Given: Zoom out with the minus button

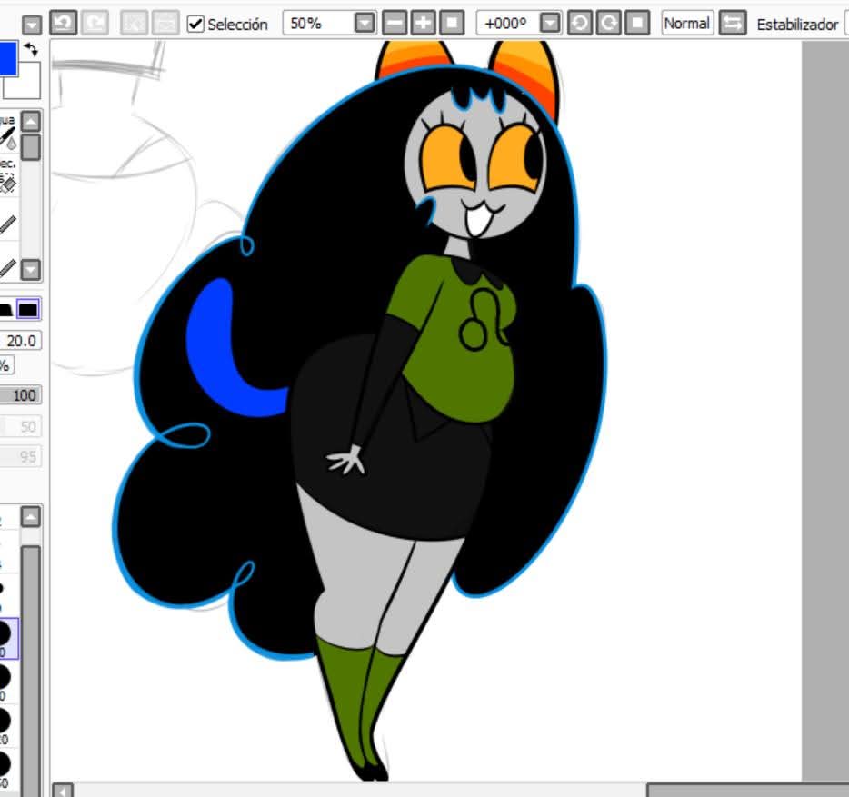Looking at the screenshot, I should tap(395, 24).
